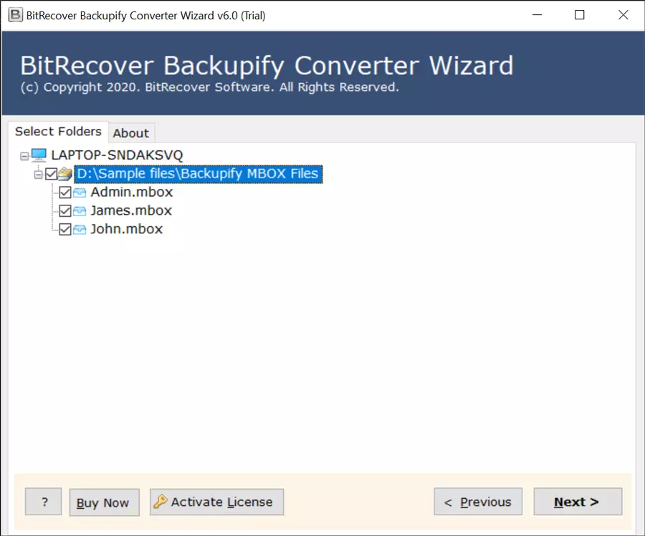Open help with the ? button
Image resolution: width=645 pixels, height=536 pixels.
pyautogui.click(x=44, y=502)
